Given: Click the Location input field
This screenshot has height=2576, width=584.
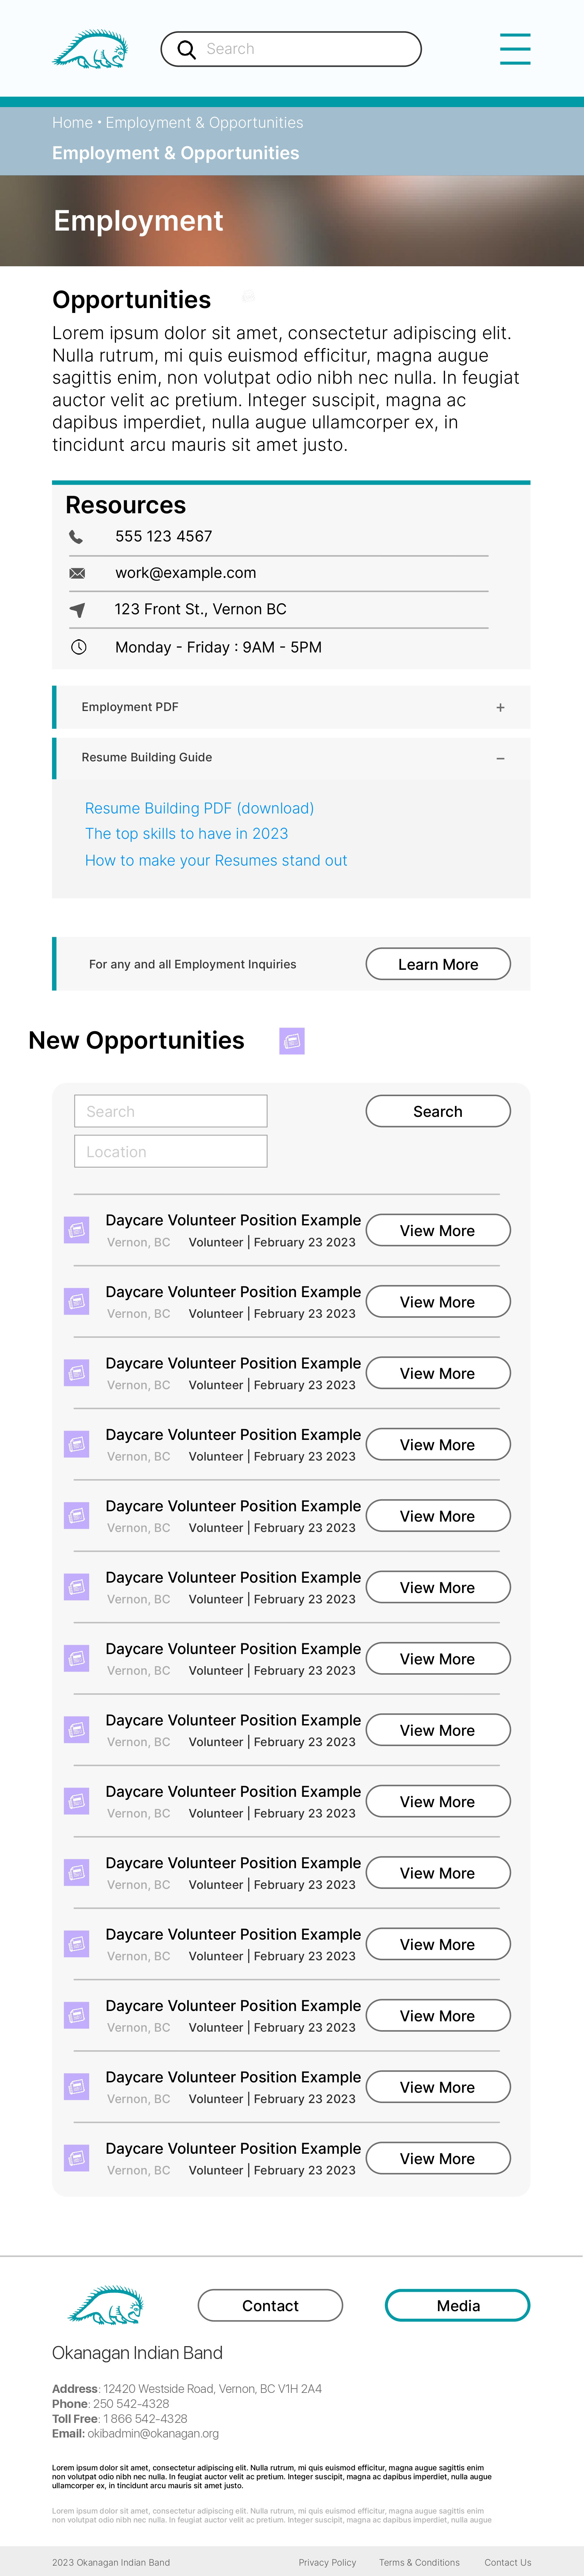Looking at the screenshot, I should pos(171,1151).
